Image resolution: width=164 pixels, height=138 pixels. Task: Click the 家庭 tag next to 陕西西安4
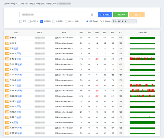pos(19,133)
